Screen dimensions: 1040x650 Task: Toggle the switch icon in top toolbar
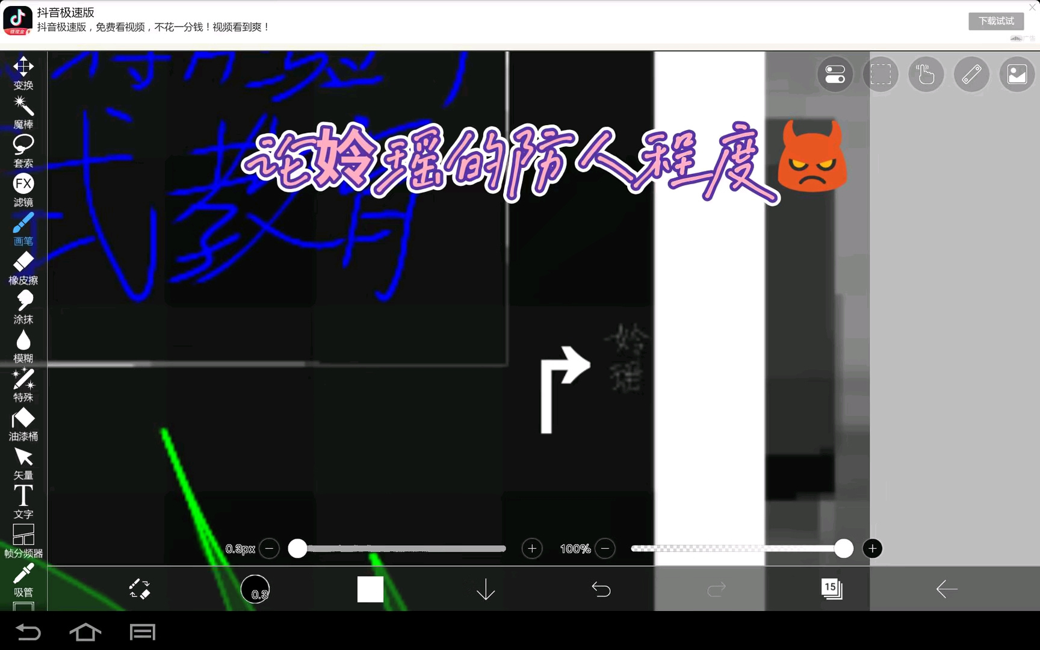tap(835, 75)
